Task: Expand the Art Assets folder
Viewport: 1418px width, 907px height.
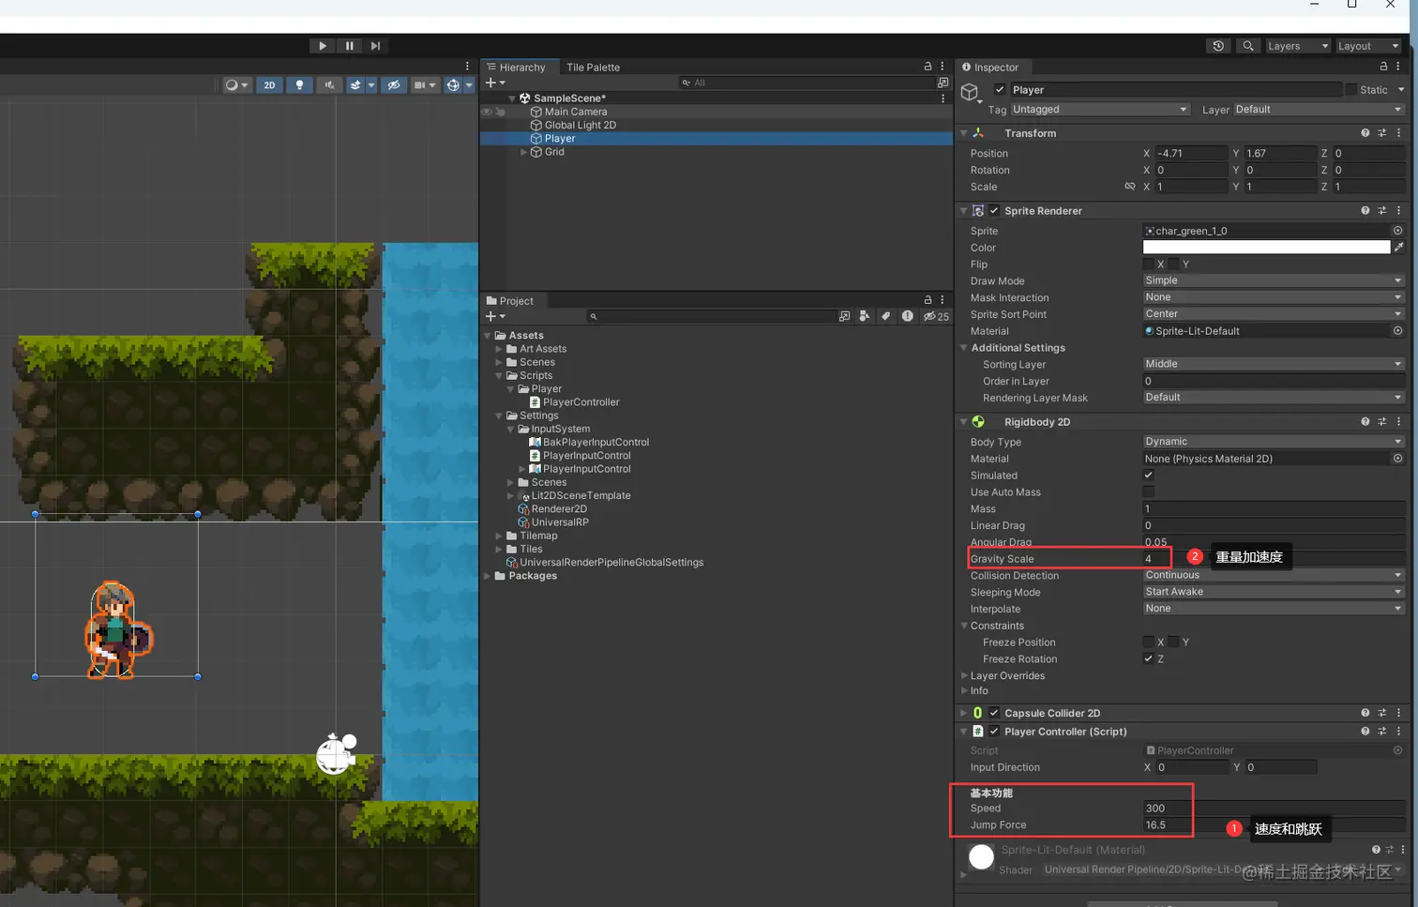Action: tap(499, 349)
